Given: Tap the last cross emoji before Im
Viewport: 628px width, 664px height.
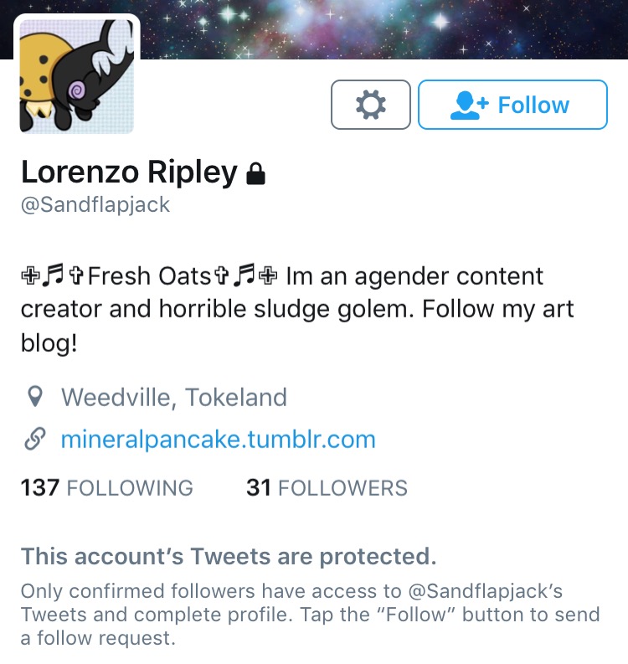Looking at the screenshot, I should 268,275.
